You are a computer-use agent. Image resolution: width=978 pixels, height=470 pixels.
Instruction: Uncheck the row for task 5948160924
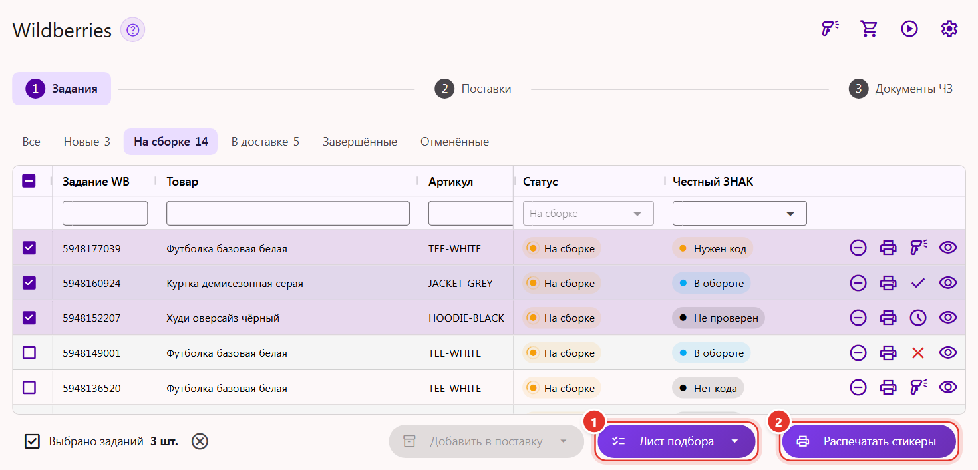click(x=29, y=283)
